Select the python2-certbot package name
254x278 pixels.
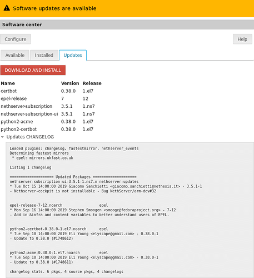click(19, 130)
